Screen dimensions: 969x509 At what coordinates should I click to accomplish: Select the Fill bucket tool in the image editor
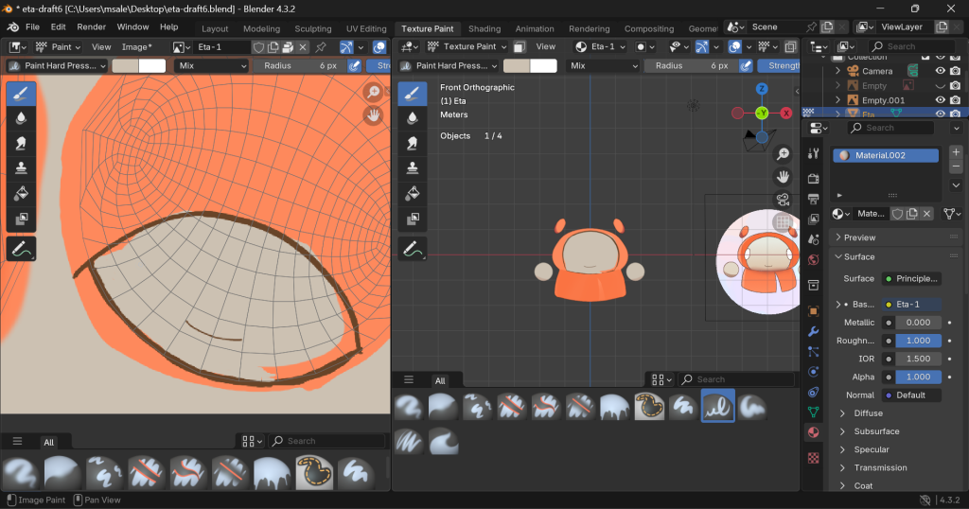[x=21, y=193]
